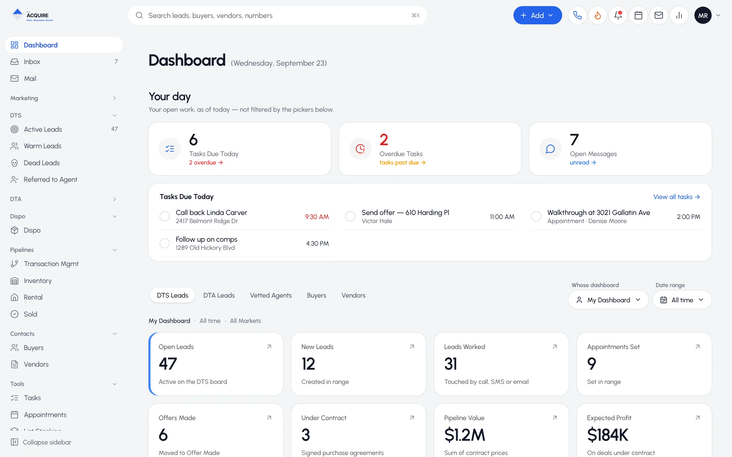This screenshot has height=457, width=732.
Task: Click the flame hot leads icon
Action: (x=597, y=15)
